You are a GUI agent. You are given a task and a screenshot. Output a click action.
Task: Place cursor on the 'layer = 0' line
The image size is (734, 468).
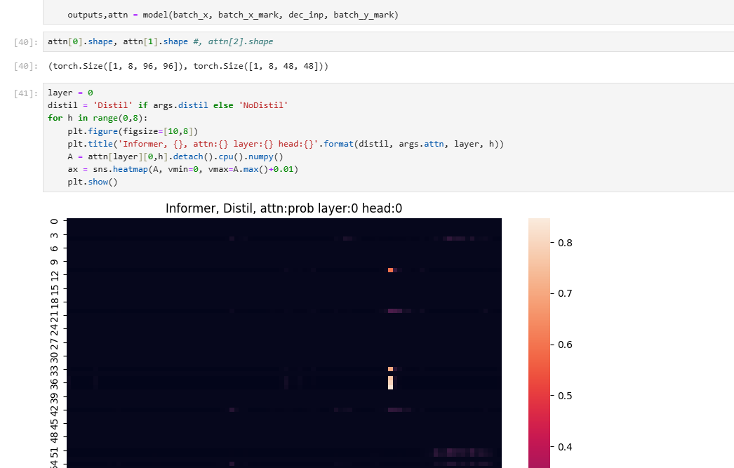(x=70, y=93)
